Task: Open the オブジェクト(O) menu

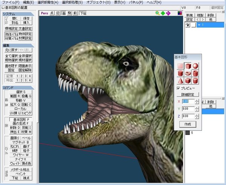Action: [x=98, y=2]
